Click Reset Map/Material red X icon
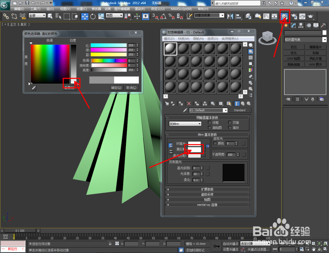The height and width of the screenshot is (253, 329). 189,103
